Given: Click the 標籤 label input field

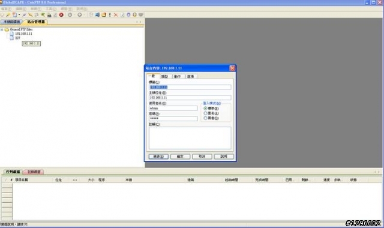Looking at the screenshot, I should [x=190, y=87].
